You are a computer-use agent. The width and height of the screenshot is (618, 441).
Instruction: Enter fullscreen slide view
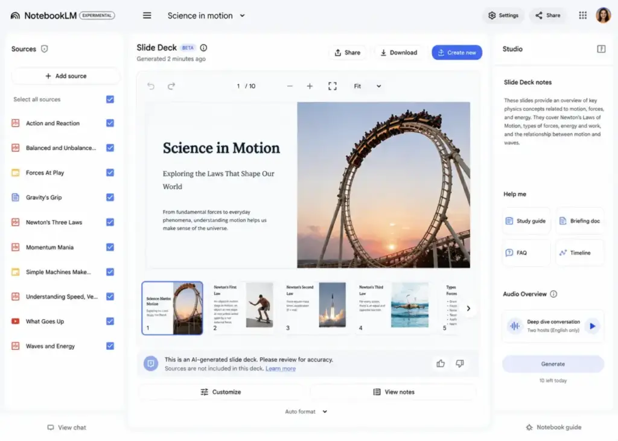pos(333,86)
